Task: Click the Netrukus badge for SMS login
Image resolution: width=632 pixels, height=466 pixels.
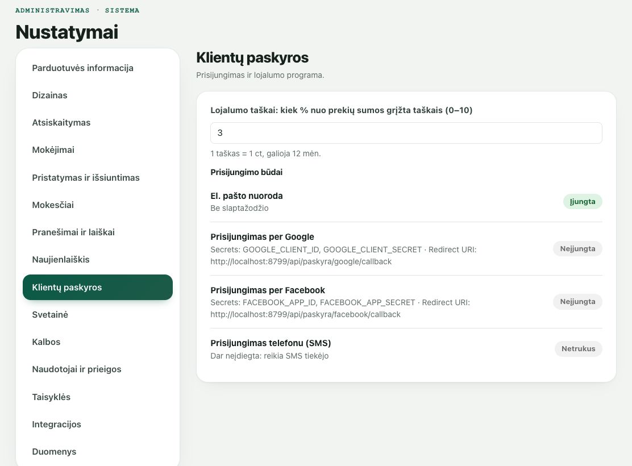Action: [x=579, y=349]
